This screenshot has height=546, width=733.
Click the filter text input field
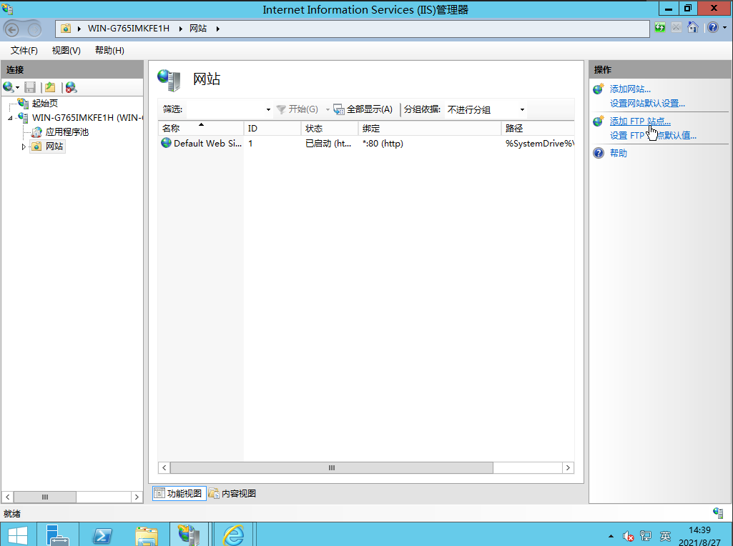(x=225, y=110)
